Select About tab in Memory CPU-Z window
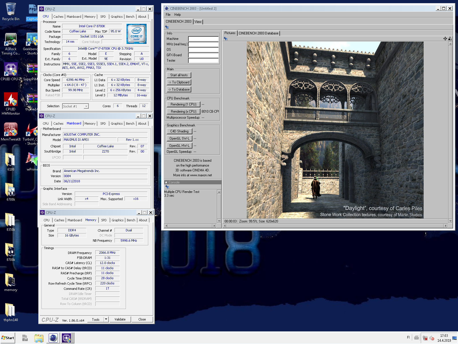The height and width of the screenshot is (344, 458). click(x=143, y=220)
